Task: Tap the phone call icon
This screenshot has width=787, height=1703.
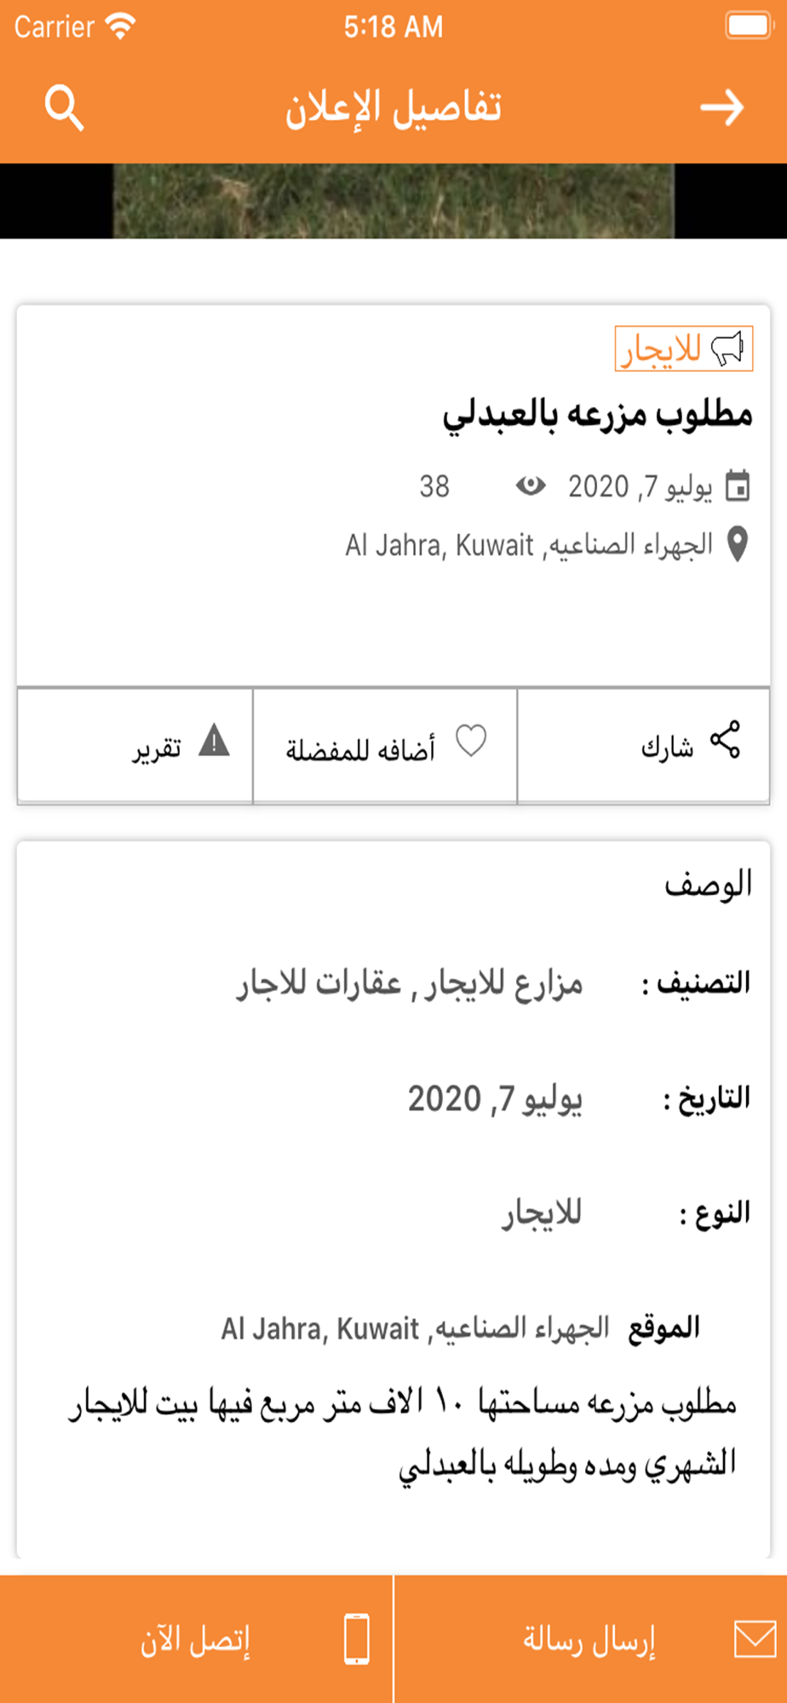Action: tap(357, 1639)
